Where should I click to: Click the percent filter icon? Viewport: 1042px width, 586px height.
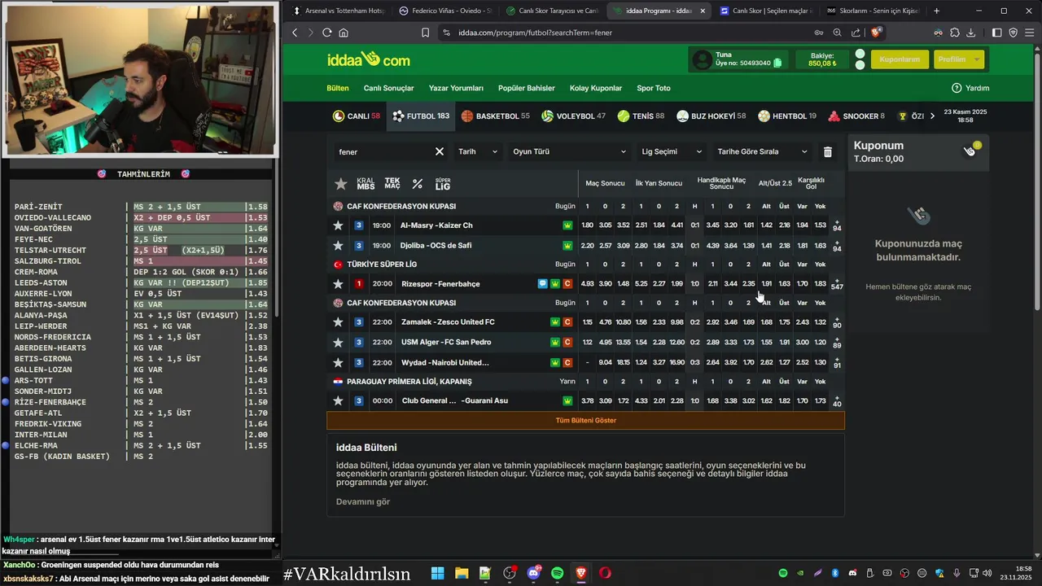pyautogui.click(x=418, y=184)
